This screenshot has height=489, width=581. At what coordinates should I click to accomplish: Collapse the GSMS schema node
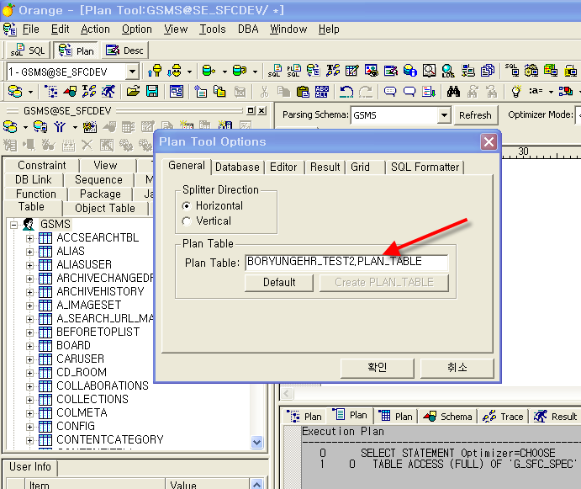pos(13,225)
